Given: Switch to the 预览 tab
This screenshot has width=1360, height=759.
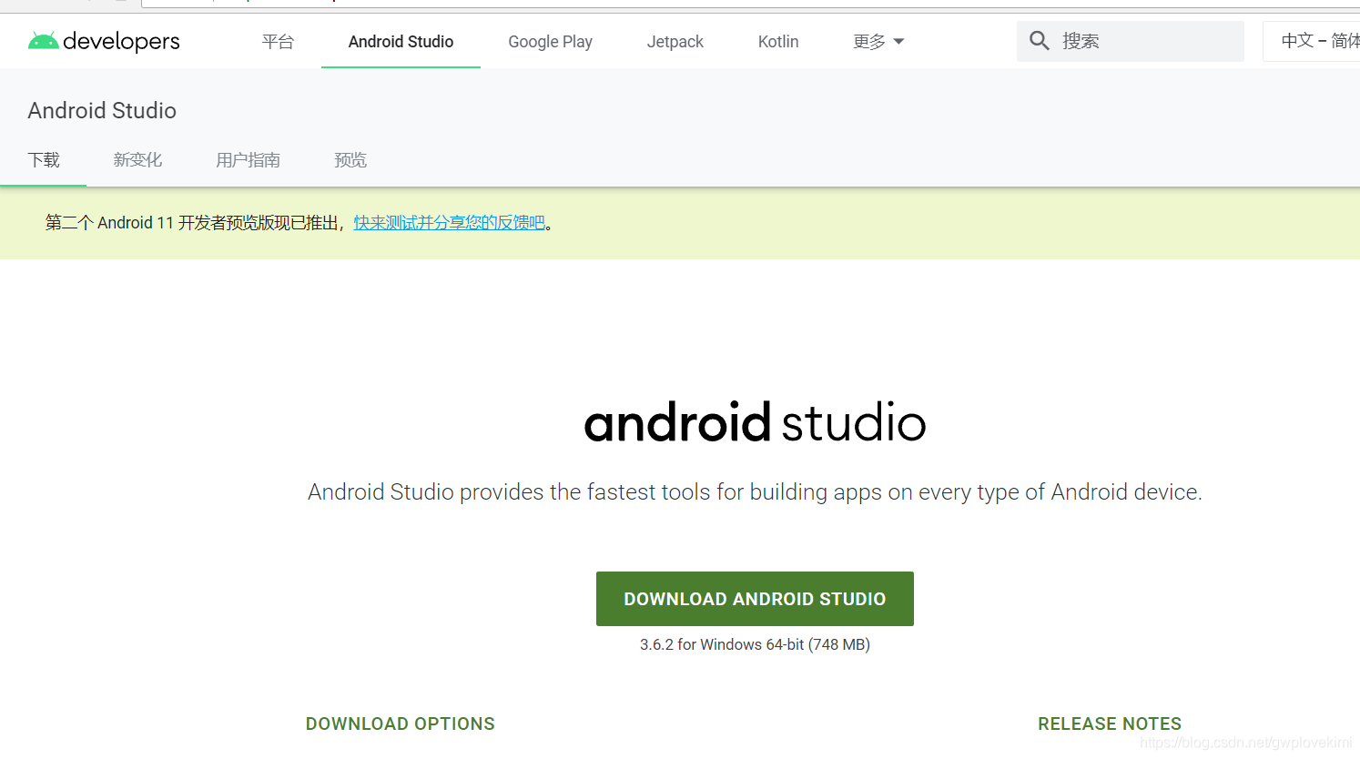Looking at the screenshot, I should coord(350,160).
